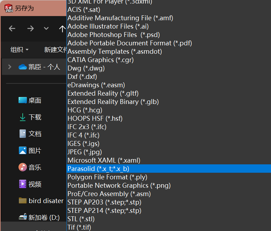Screen dimensions: 271x231
Task: Open 音乐 music folder icon
Action: tap(23, 167)
